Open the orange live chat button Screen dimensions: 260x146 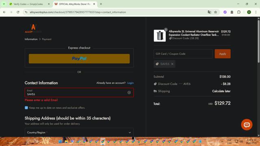coord(247,125)
